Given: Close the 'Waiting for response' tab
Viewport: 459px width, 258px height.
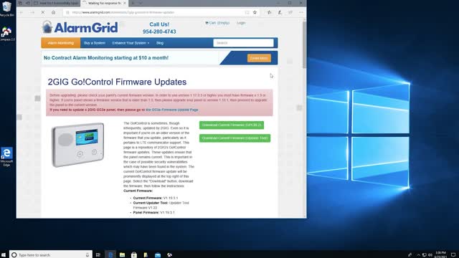Looking at the screenshot, I should pyautogui.click(x=125, y=3).
